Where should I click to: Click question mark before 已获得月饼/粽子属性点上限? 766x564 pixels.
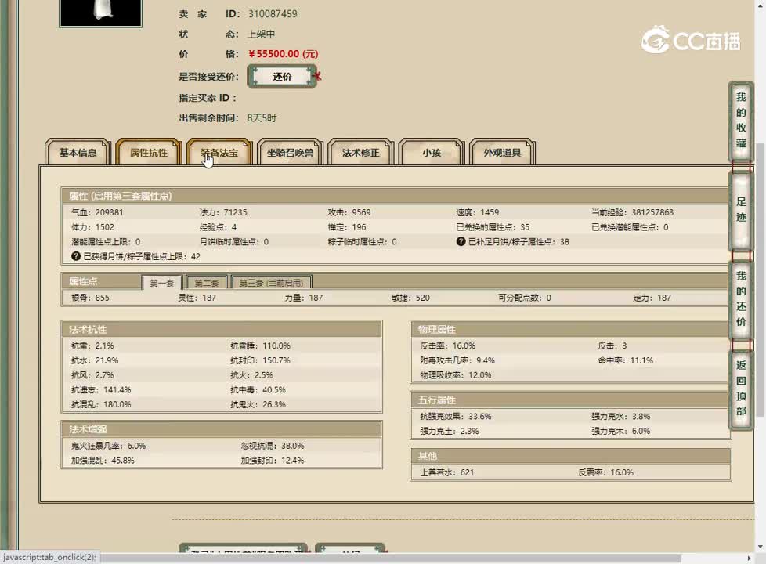click(76, 255)
